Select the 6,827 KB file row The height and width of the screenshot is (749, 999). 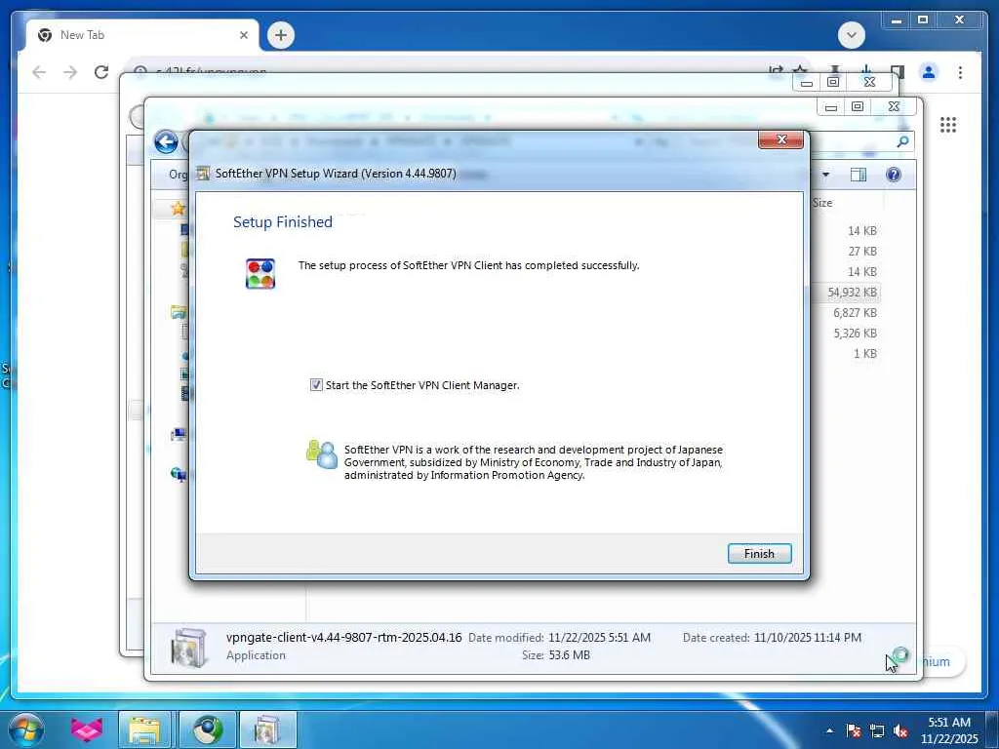coord(855,313)
